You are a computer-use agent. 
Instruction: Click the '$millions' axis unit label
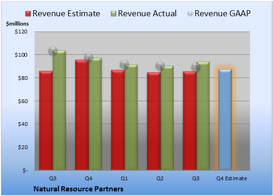pyautogui.click(x=17, y=24)
